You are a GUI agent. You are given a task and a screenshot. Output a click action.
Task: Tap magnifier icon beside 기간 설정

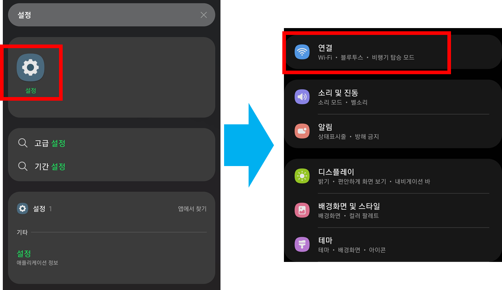[x=23, y=166]
